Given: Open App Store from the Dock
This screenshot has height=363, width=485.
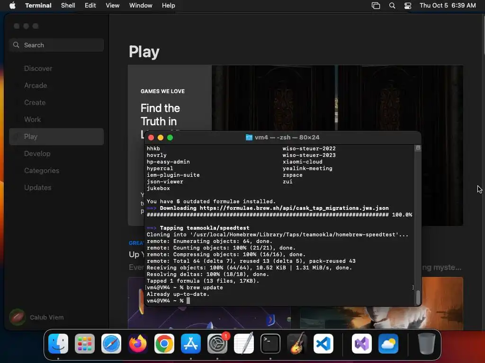Looking at the screenshot, I should coord(191,344).
